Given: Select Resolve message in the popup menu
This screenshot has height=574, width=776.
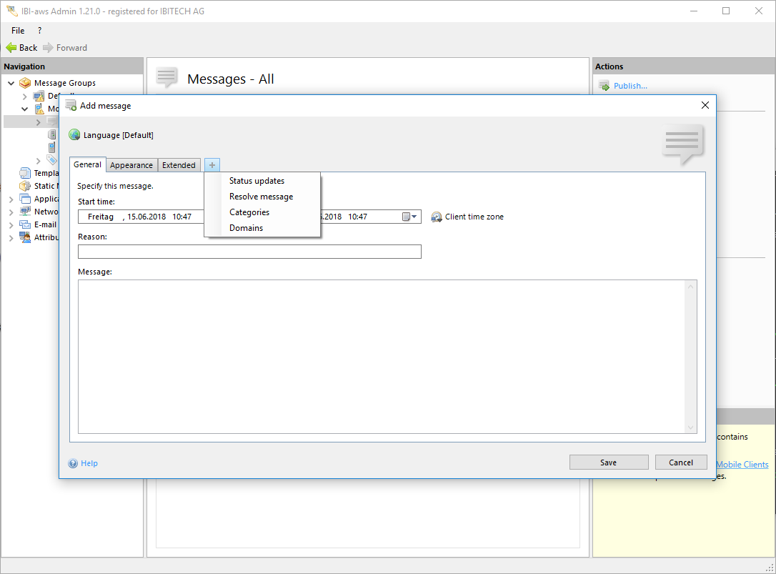Looking at the screenshot, I should tap(261, 197).
